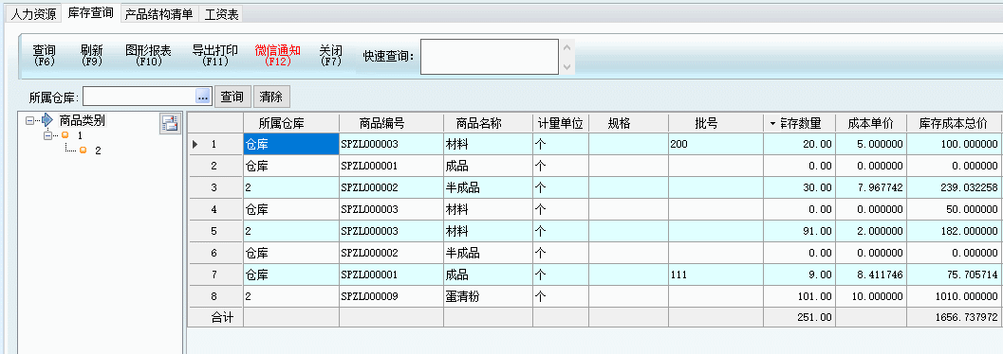Image resolution: width=1003 pixels, height=354 pixels.
Task: Click the summary quantity 251.00
Action: [799, 318]
